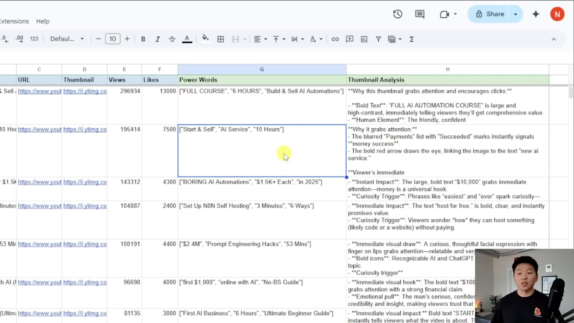Screen dimensions: 574x323
Task: Open the fill color bucket
Action: [x=205, y=39]
